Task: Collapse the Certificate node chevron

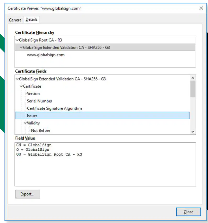Action: pyautogui.click(x=21, y=86)
